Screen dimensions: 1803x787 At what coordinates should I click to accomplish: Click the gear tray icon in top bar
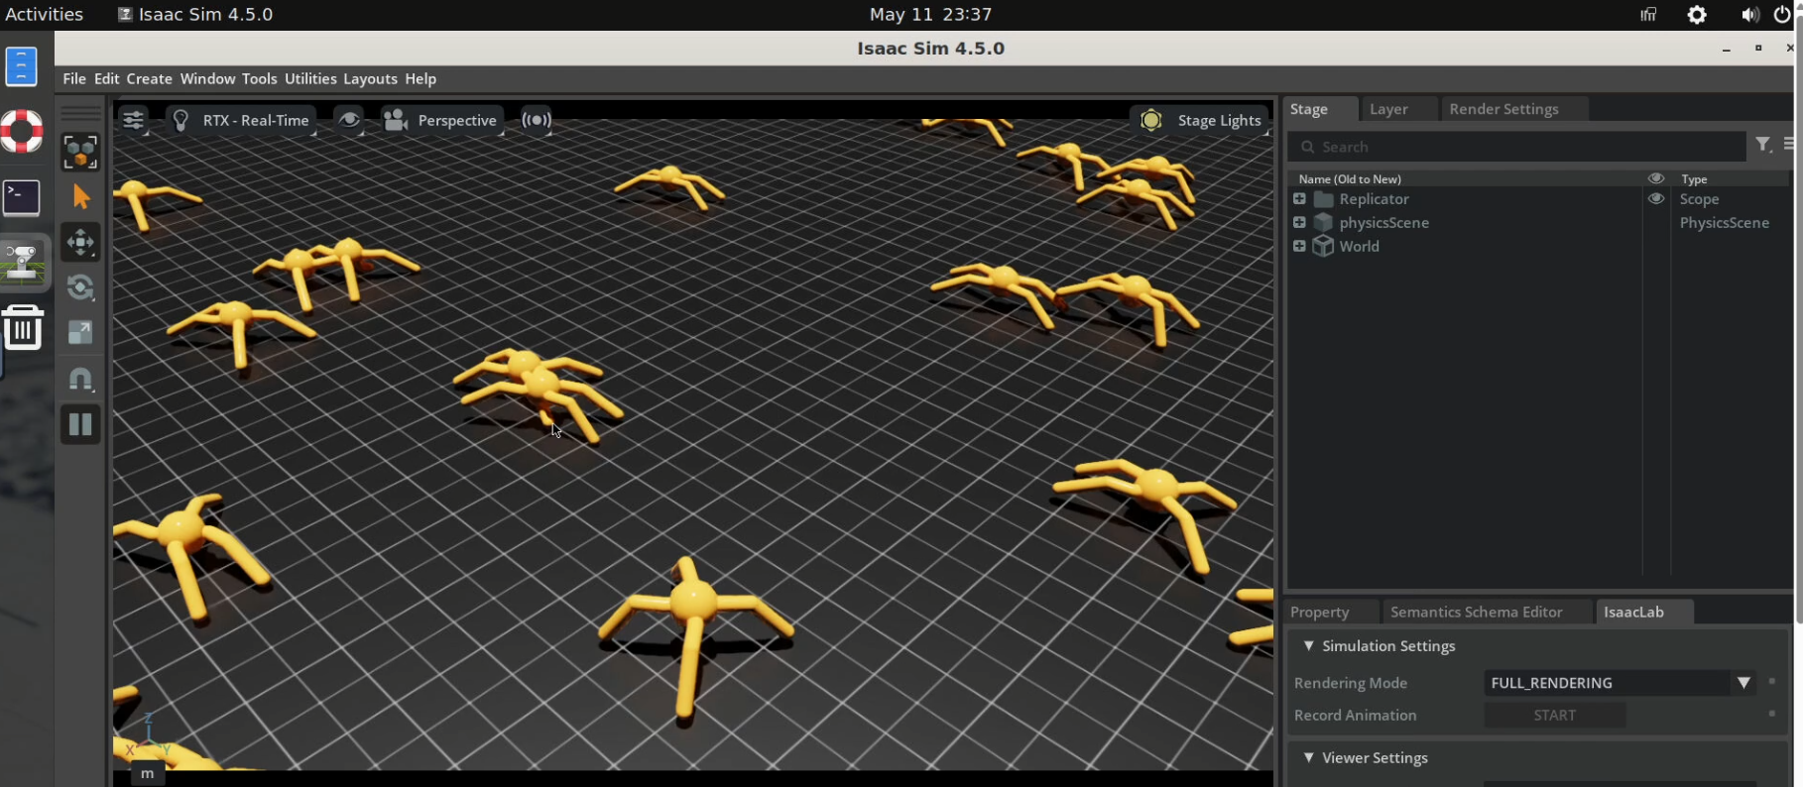[1697, 15]
